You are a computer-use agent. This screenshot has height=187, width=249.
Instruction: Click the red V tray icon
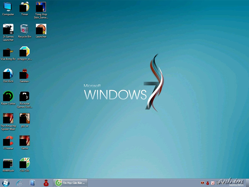213,183
